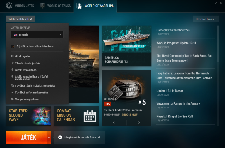Screen dimensions: 225x148
Task: Click the checkmark icon beside További software keresése
Action: pyautogui.click(x=12, y=92)
